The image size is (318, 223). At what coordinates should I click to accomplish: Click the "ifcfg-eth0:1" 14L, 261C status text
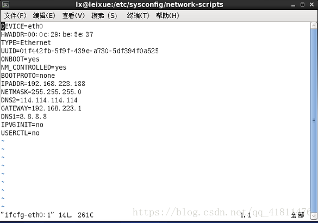(47, 215)
